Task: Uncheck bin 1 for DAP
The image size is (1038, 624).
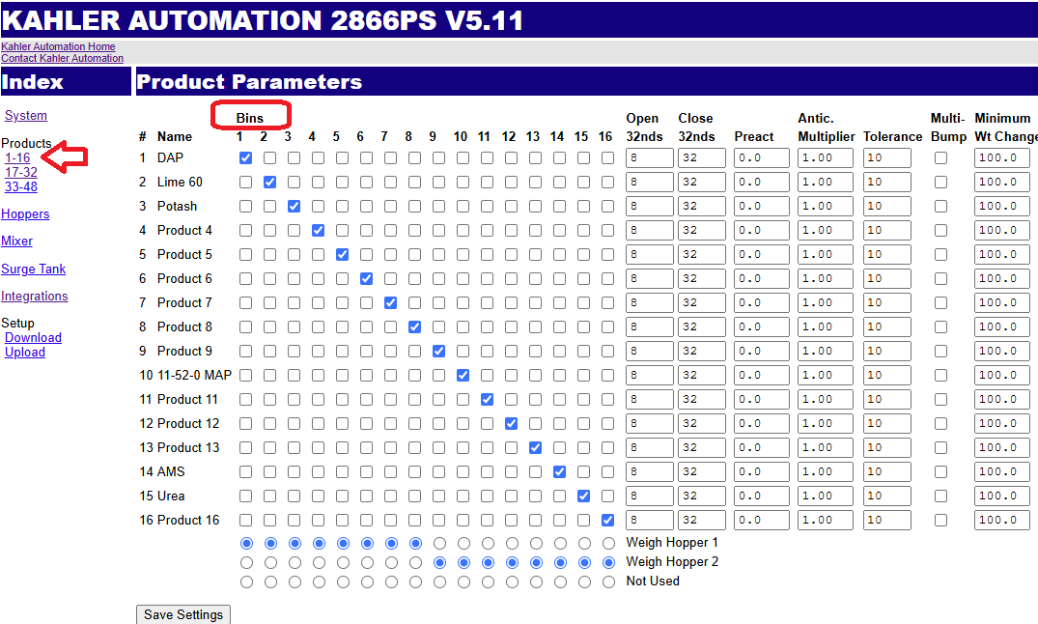Action: coord(245,158)
